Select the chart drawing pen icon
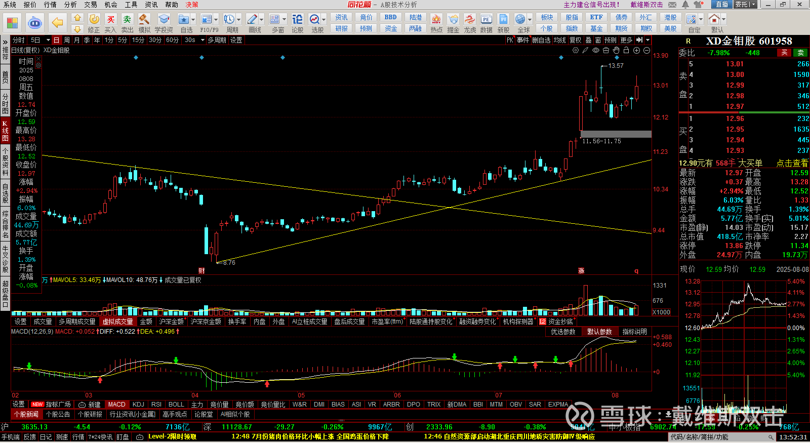The height and width of the screenshot is (443, 810). coord(585,50)
